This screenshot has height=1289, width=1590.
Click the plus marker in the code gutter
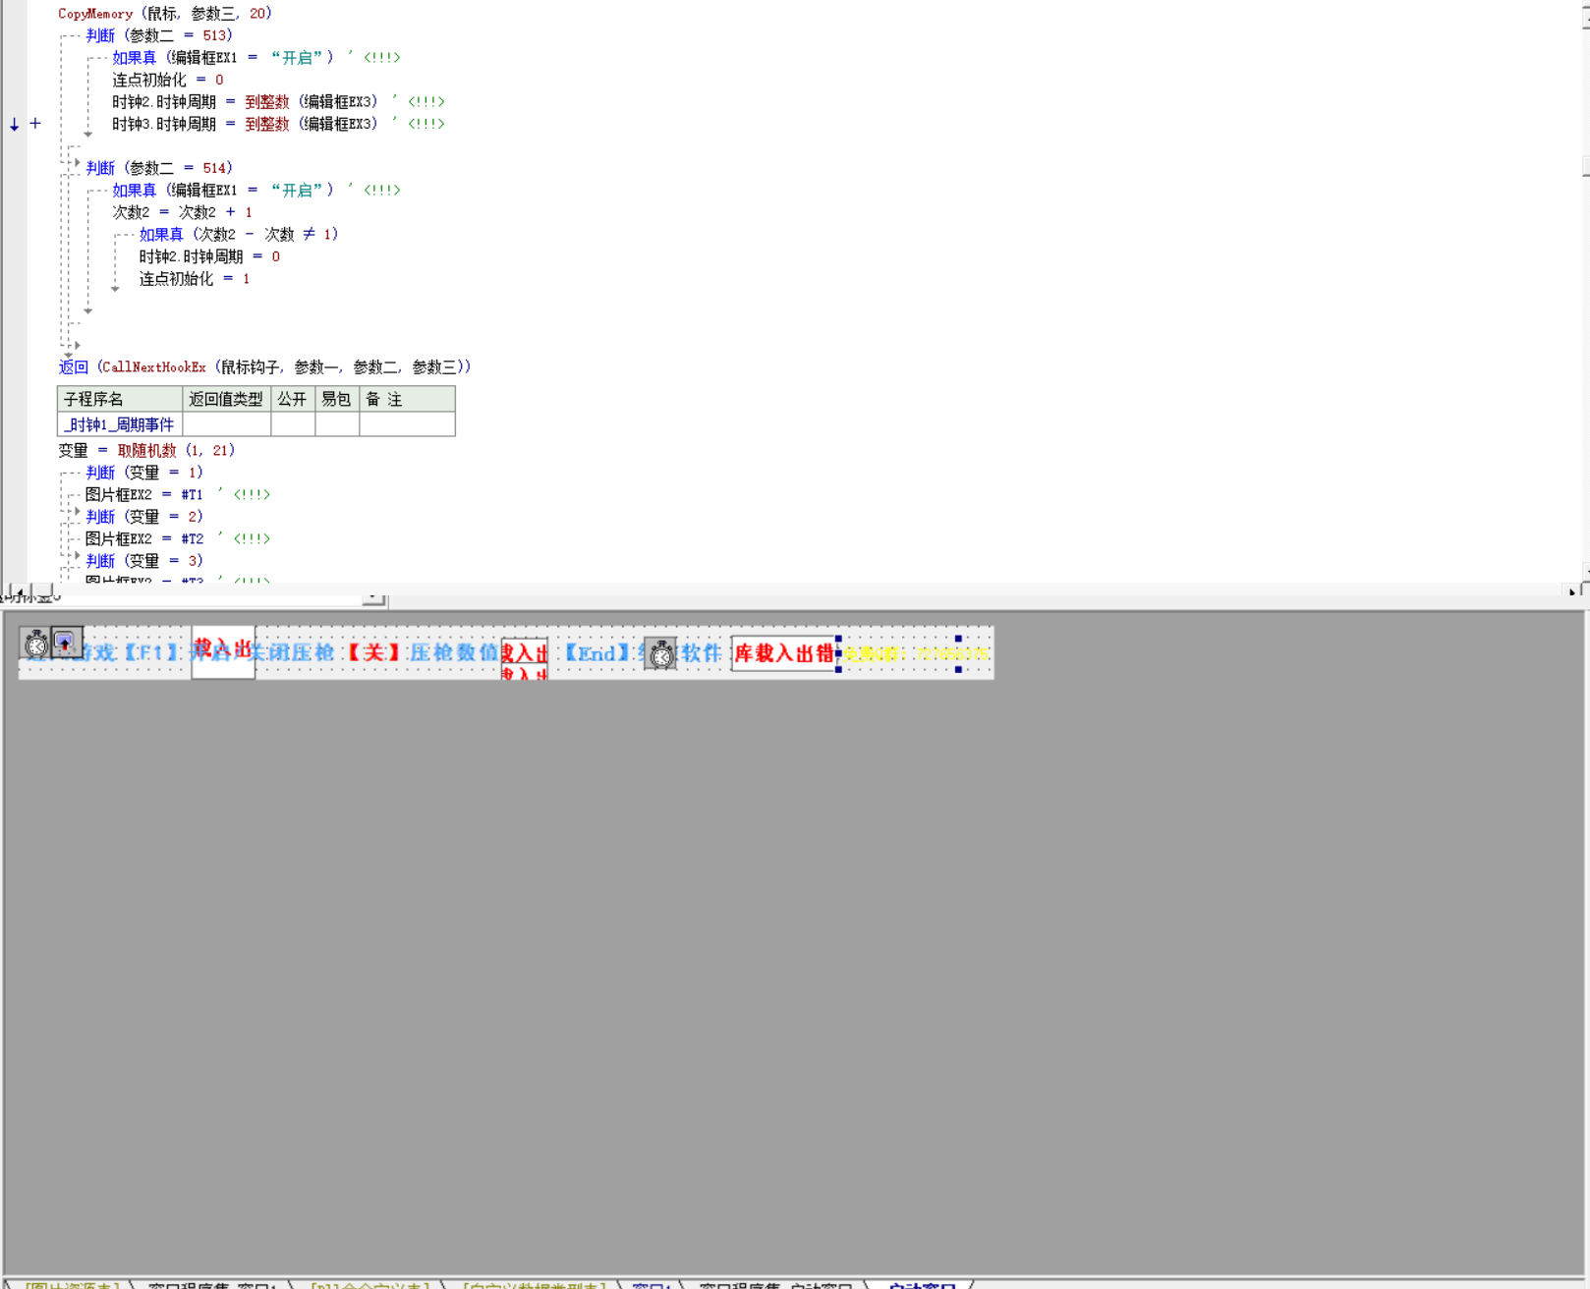(x=35, y=124)
